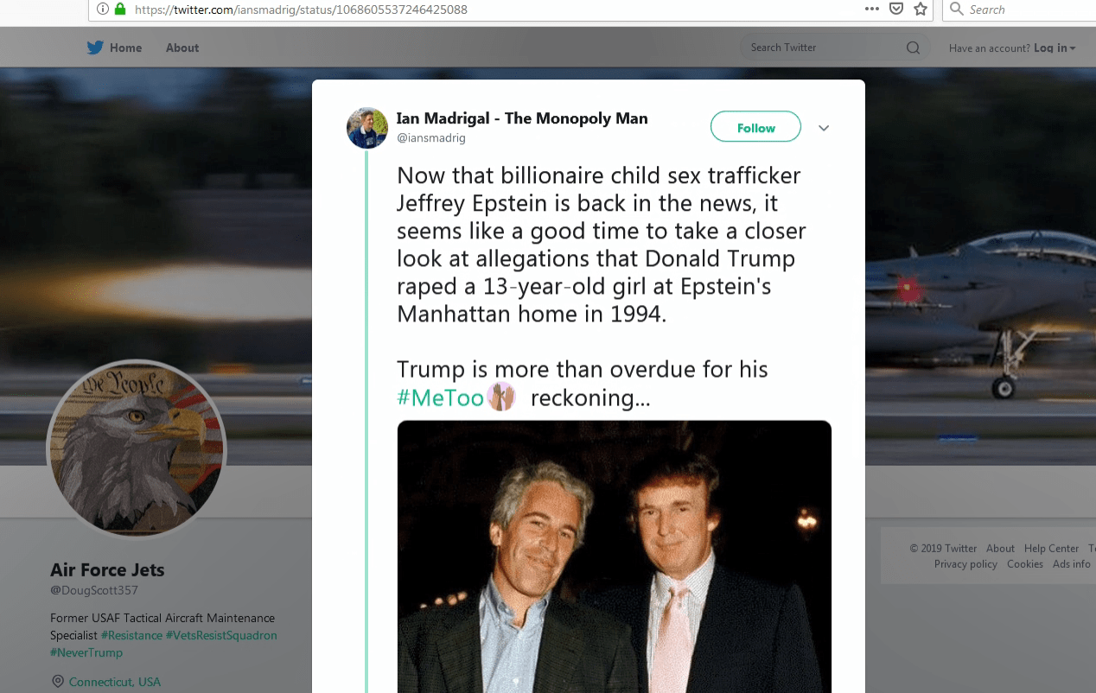Open the page actions three-dot menu
Screen dimensions: 1096x693
871,10
